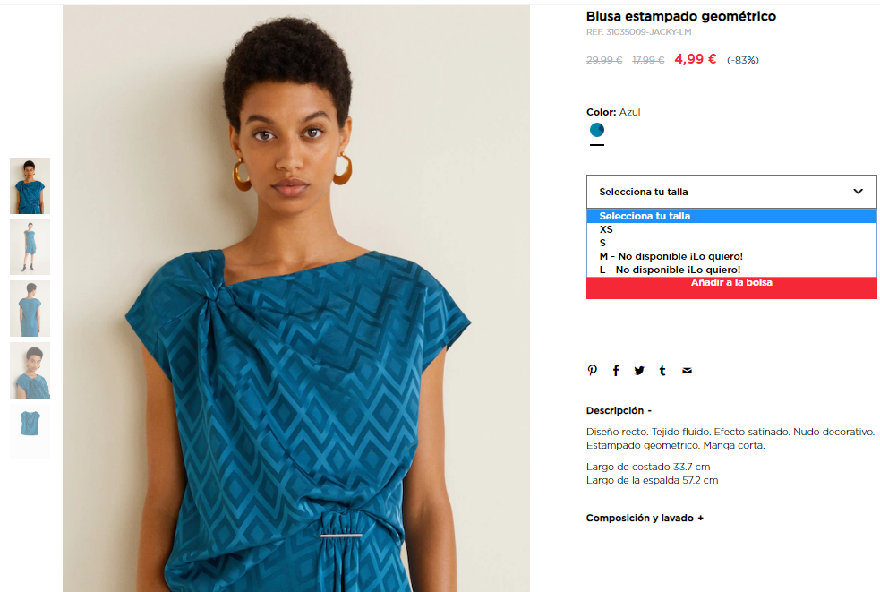View first thumbnail of model front
The width and height of the screenshot is (880, 592).
pos(30,185)
